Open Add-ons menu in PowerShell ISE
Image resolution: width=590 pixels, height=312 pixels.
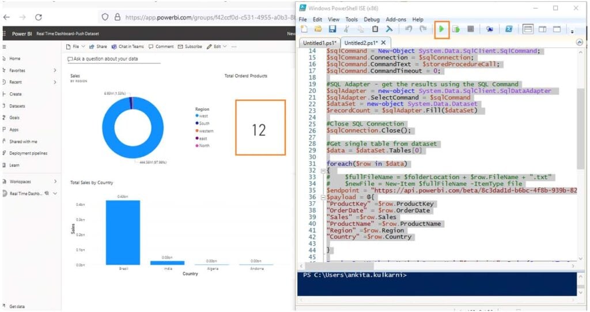tap(396, 19)
